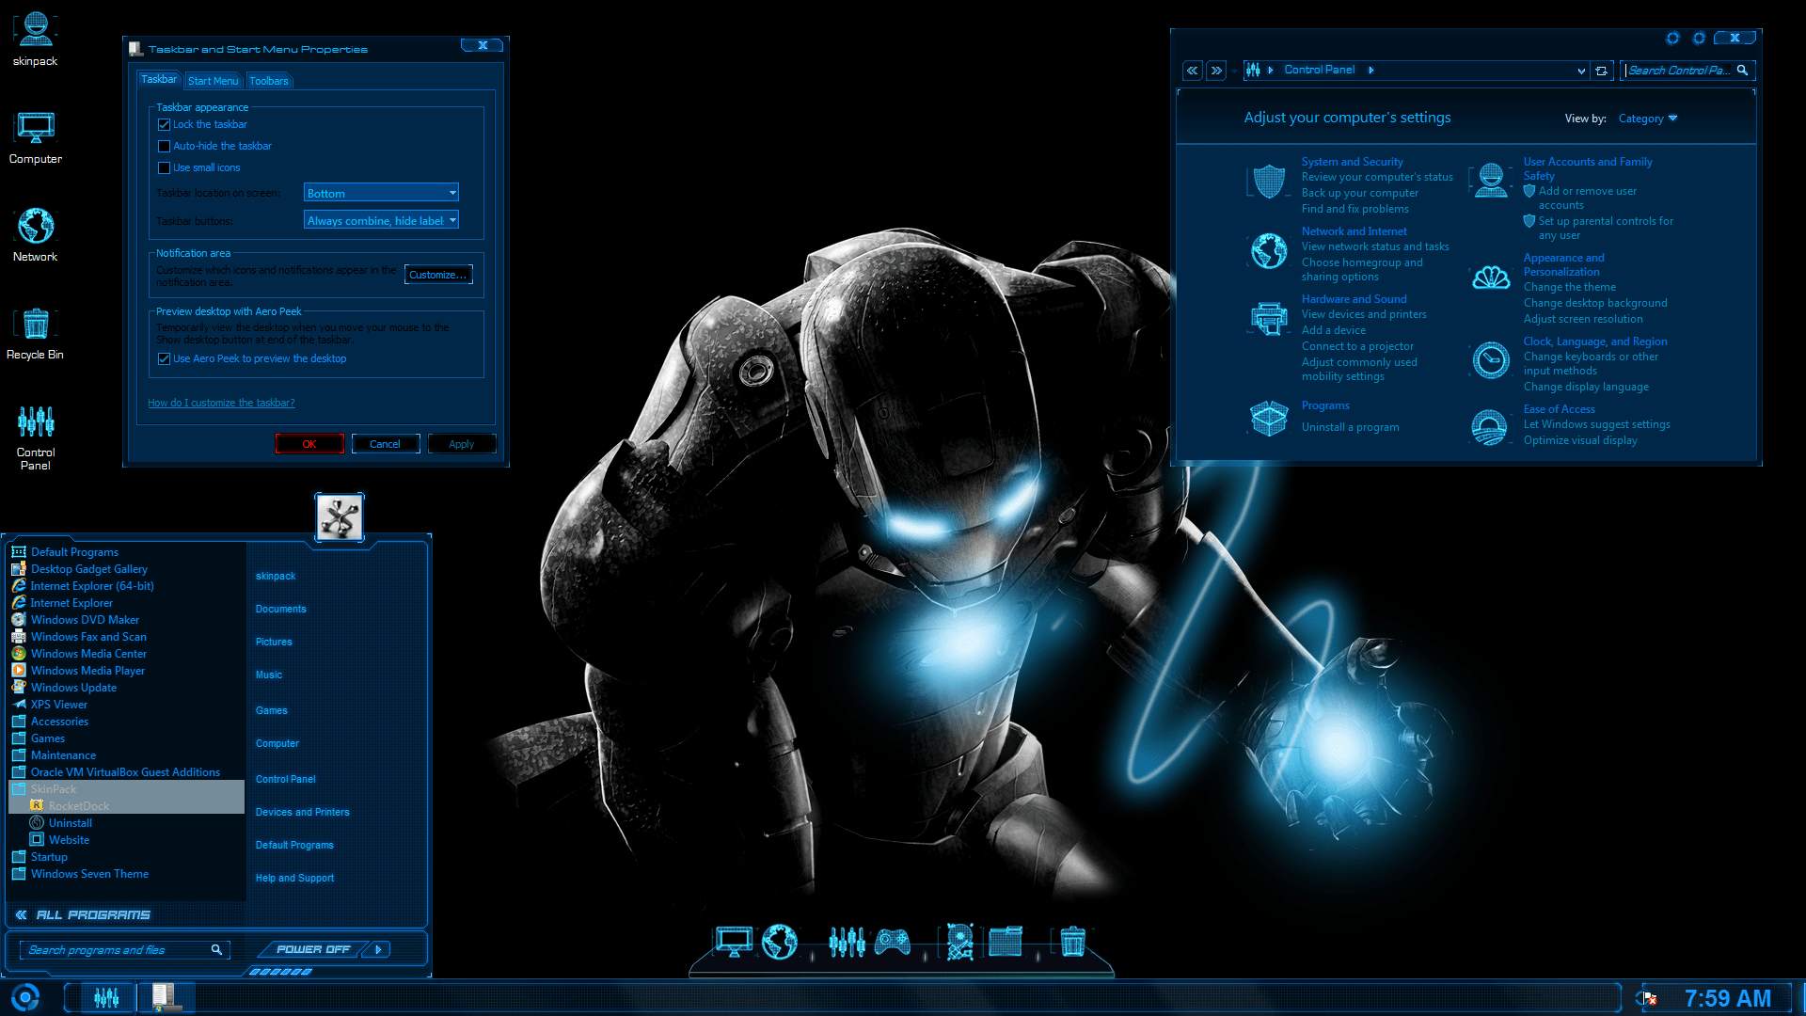1806x1016 pixels.
Task: Open Help and Support from Start menu
Action: pyautogui.click(x=294, y=878)
